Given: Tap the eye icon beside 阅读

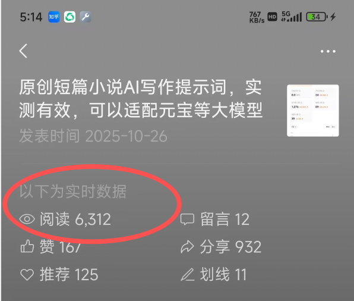Looking at the screenshot, I should (27, 219).
